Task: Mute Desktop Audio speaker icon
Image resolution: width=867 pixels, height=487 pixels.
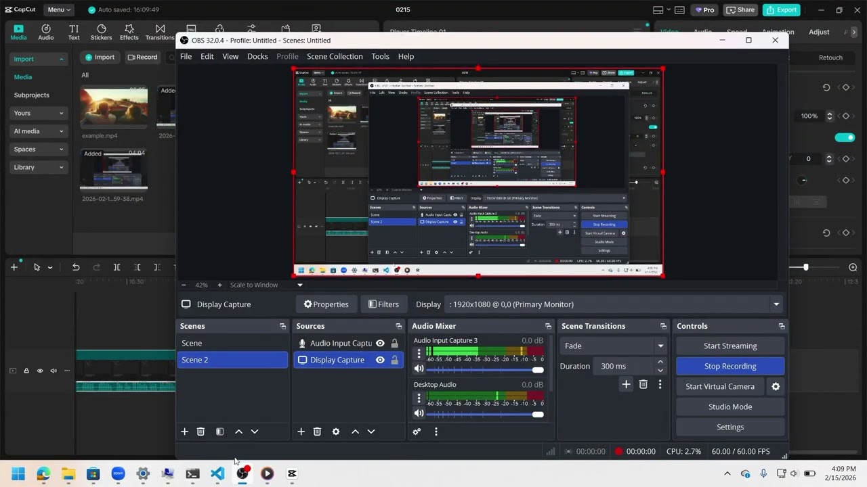Action: 419,413
